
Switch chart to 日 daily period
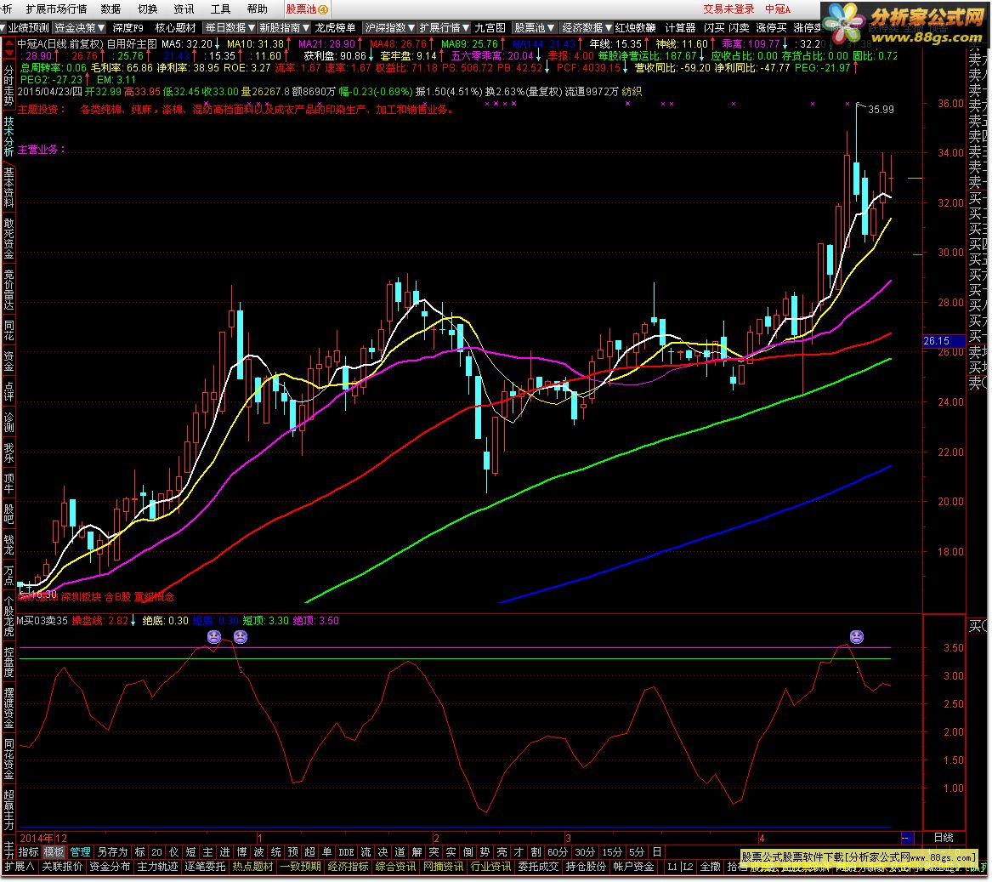pyautogui.click(x=657, y=852)
